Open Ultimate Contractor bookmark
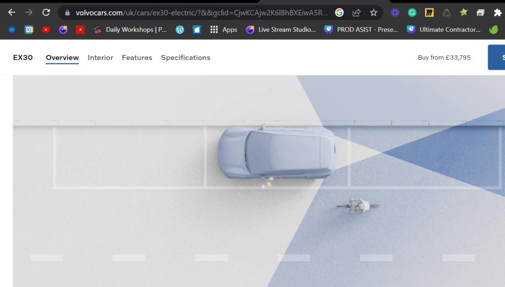 point(443,30)
